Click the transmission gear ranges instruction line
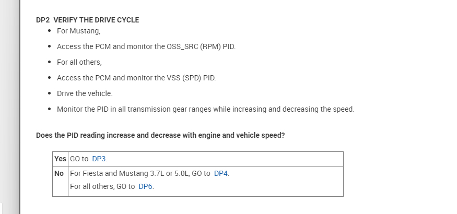Viewport: 457px width, 214px height. (x=205, y=109)
